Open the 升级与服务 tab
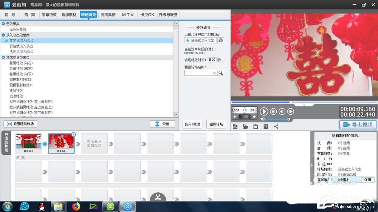378x212 pixels. click(168, 15)
